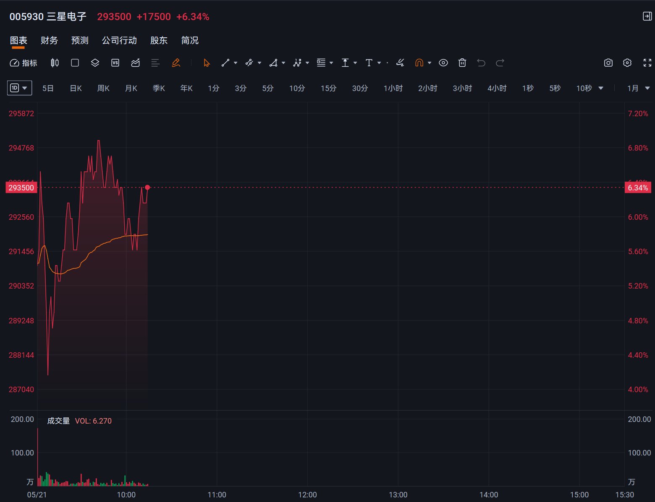Select the 日K interval

coord(76,88)
